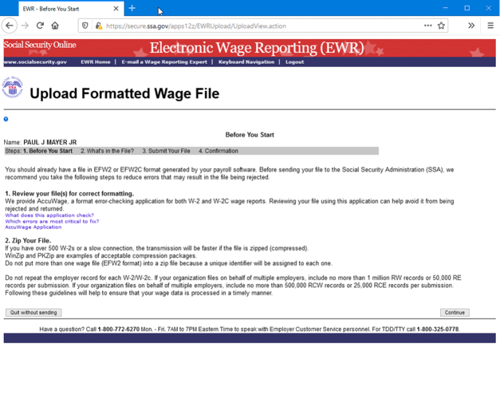Open the AccuWage Application link
This screenshot has height=407, width=500.
pyautogui.click(x=33, y=227)
